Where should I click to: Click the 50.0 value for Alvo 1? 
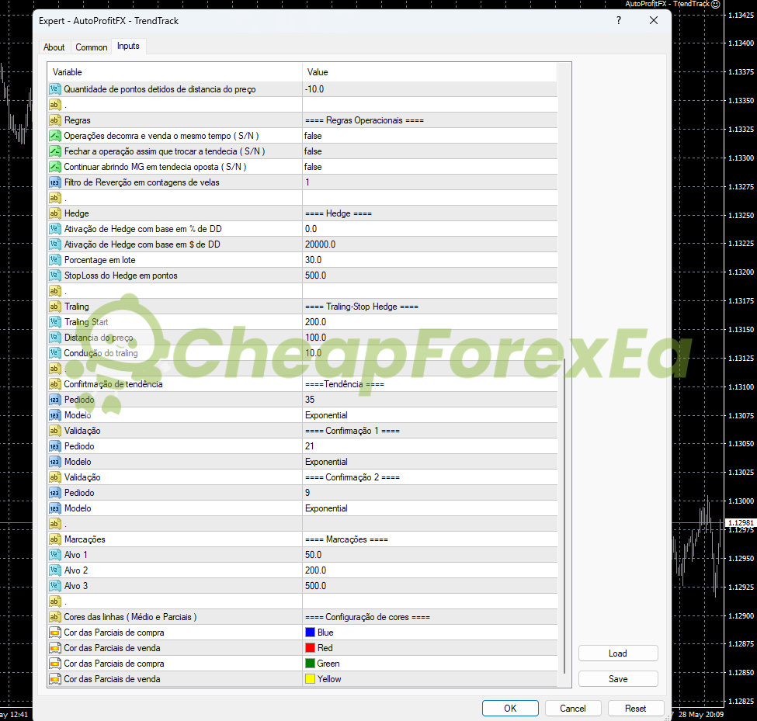pyautogui.click(x=429, y=554)
